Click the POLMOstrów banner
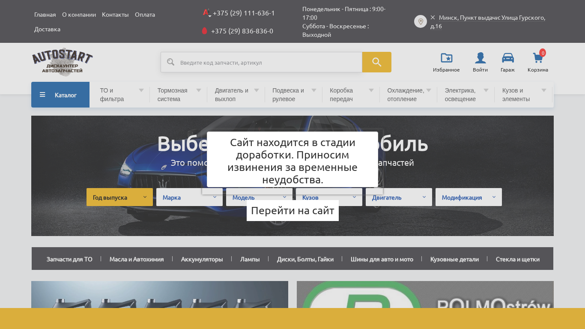This screenshot has height=329, width=585. click(425, 295)
